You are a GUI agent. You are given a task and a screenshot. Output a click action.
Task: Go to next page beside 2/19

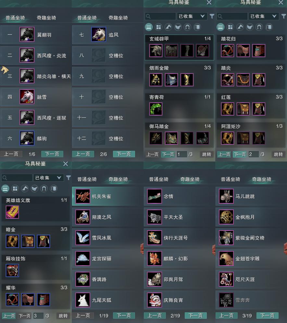[x=196, y=316]
